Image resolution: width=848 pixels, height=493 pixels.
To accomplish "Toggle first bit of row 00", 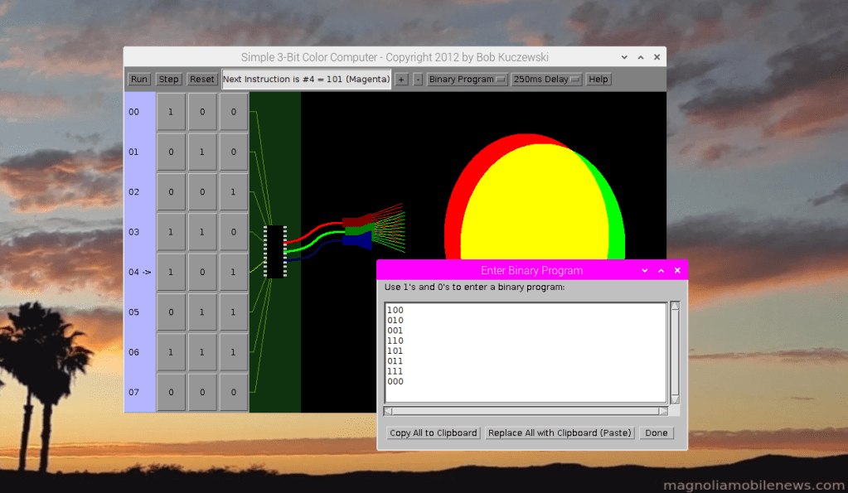I will [x=171, y=112].
